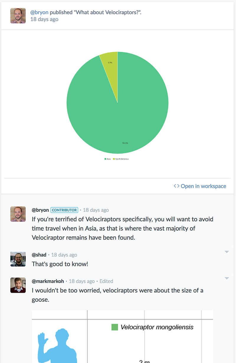Click the North America legend color swatch
The width and height of the screenshot is (236, 363).
coord(114,159)
